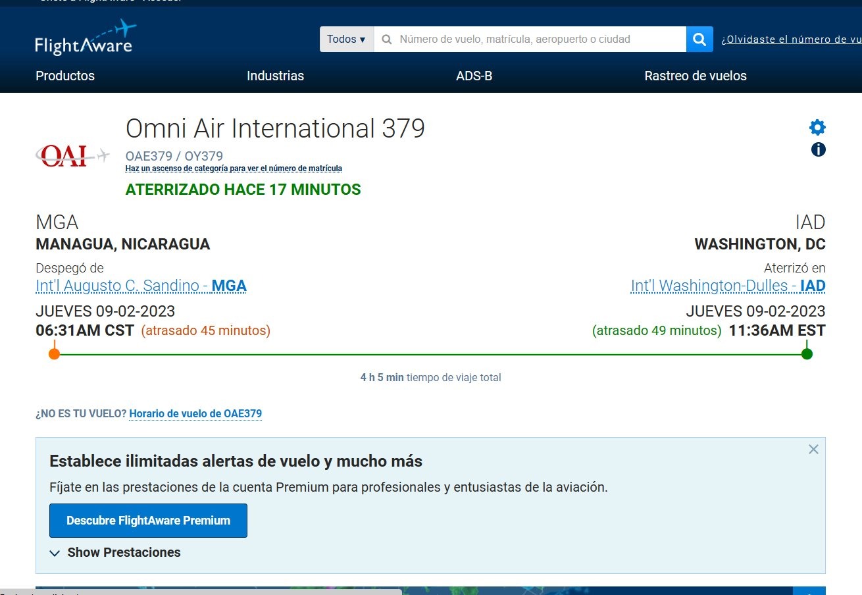Open the Rastreo de vuelos menu

tap(696, 76)
